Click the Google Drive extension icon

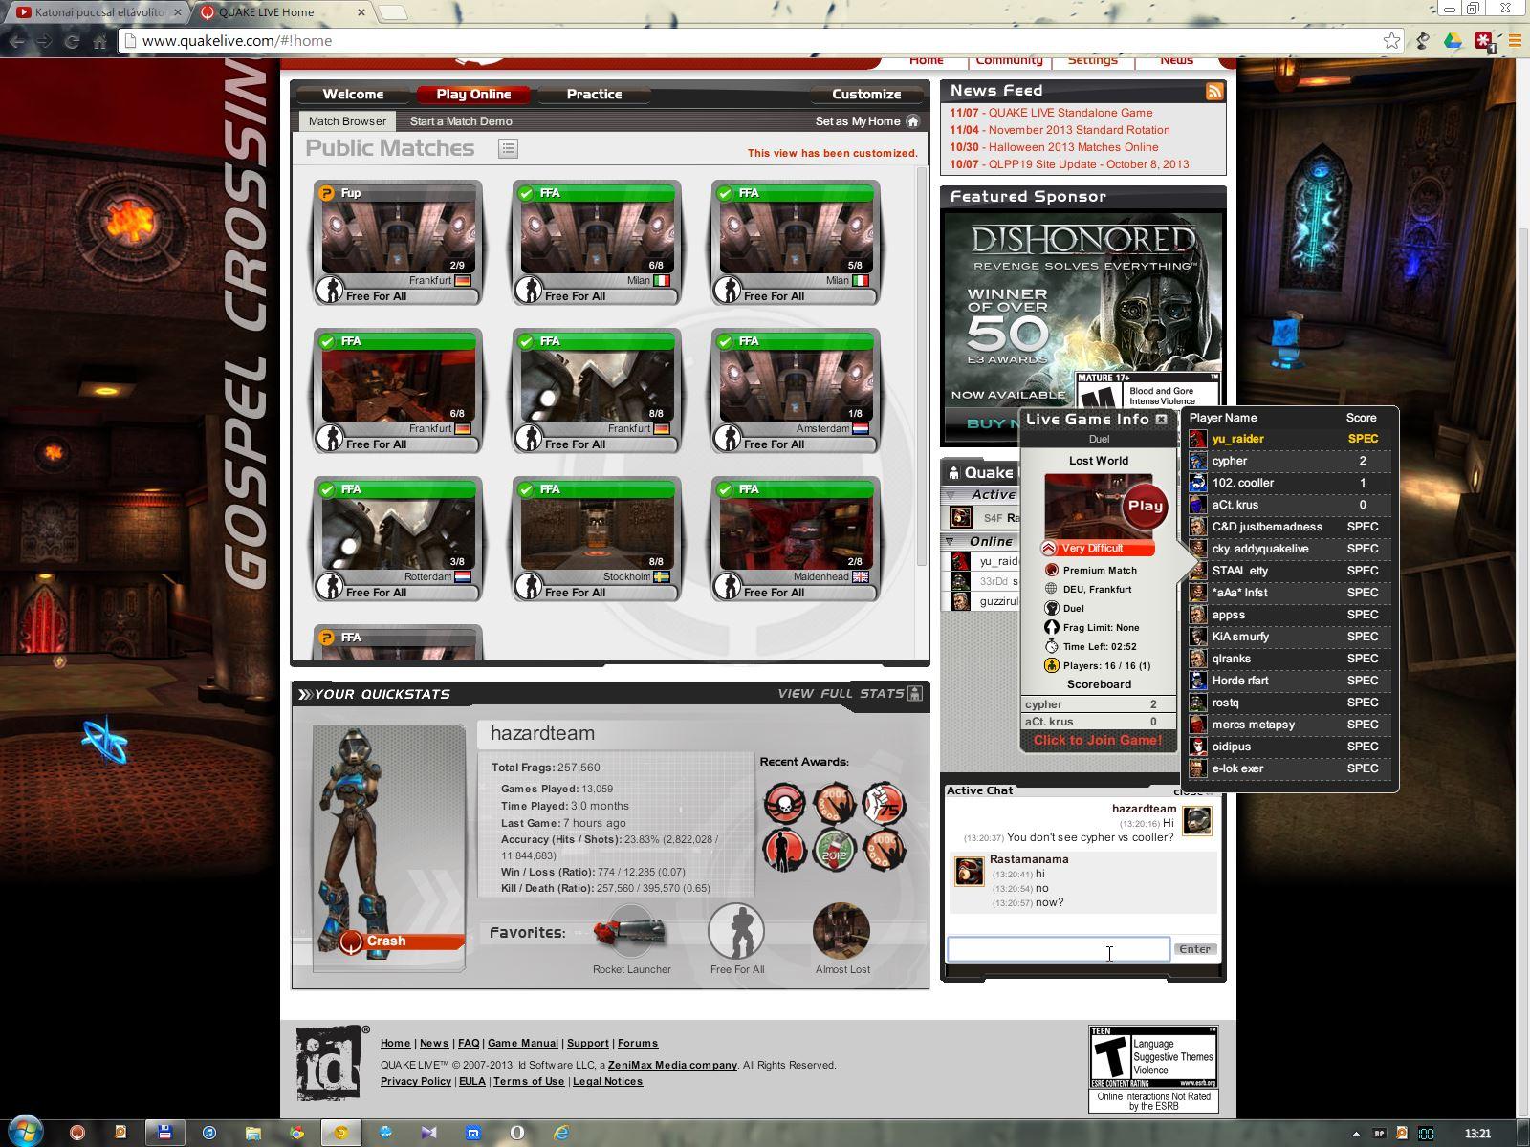point(1453,40)
